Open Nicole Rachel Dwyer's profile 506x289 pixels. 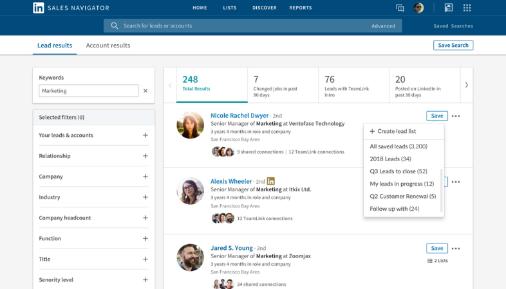[239, 116]
